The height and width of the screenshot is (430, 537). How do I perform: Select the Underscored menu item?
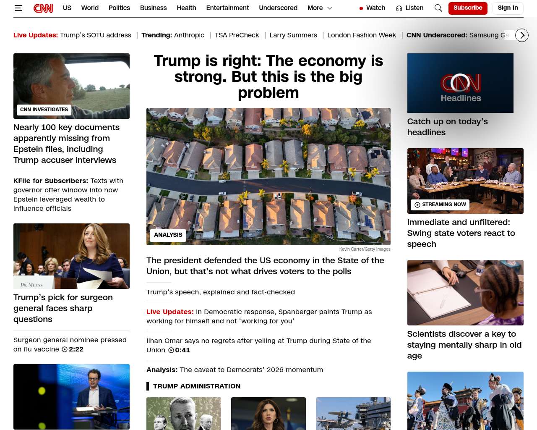278,8
